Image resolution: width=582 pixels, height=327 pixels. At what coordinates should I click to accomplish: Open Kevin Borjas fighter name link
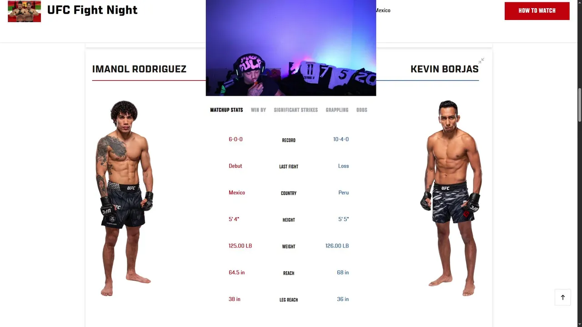coord(444,69)
